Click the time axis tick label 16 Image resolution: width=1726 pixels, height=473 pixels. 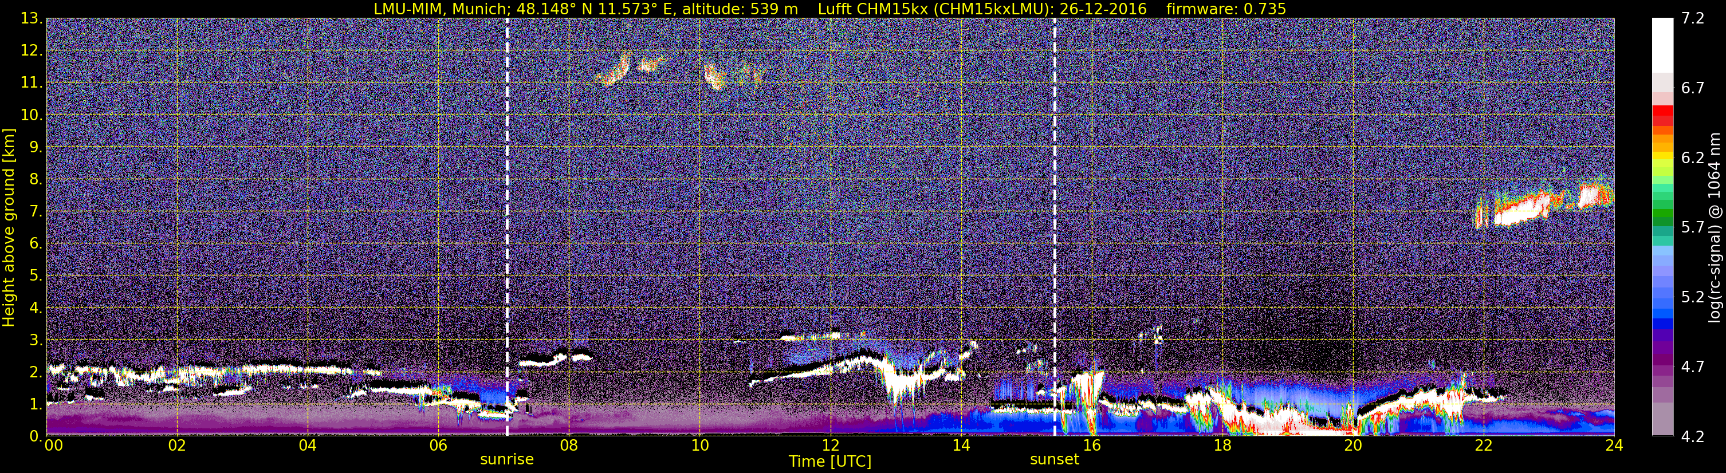(x=1091, y=446)
